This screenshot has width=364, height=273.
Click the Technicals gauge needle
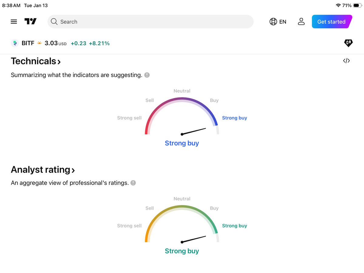194,131
